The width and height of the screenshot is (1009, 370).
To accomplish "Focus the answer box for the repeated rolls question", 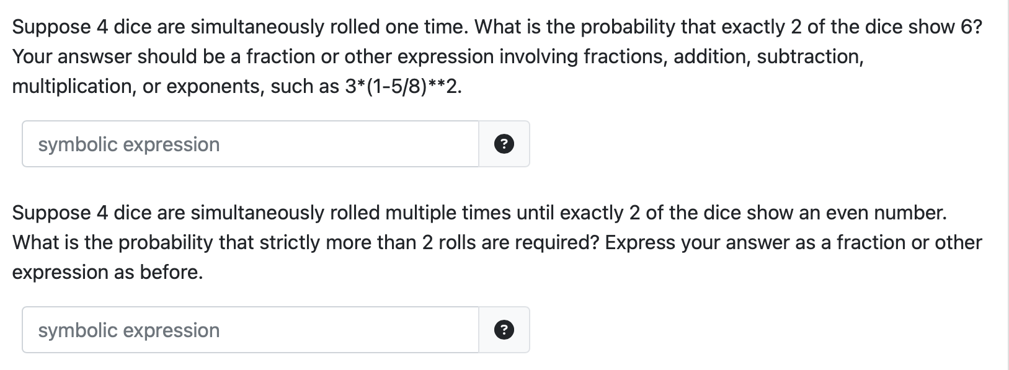I will (x=248, y=330).
